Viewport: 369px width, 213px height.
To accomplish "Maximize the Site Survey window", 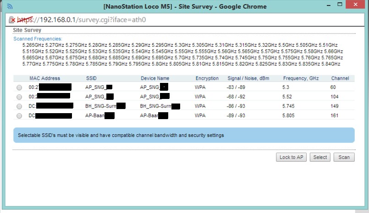I will coord(340,4).
